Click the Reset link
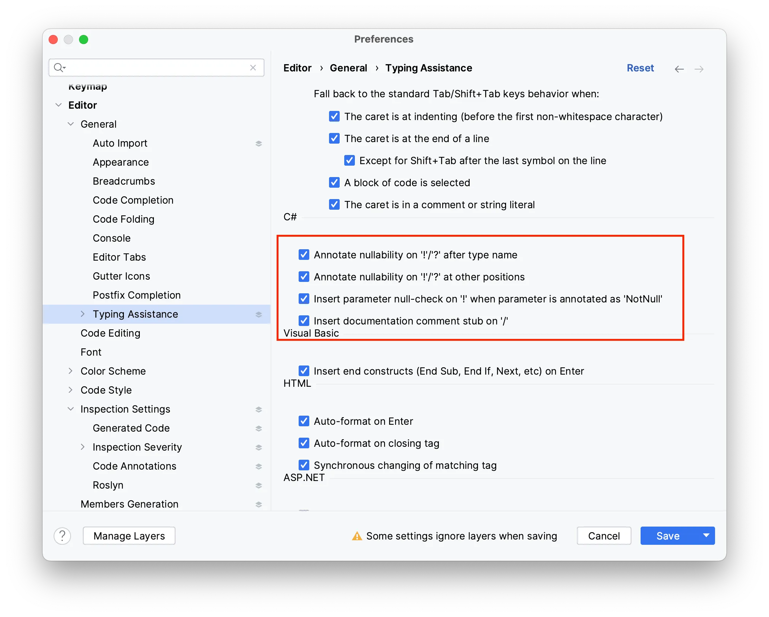The image size is (769, 617). pos(640,68)
